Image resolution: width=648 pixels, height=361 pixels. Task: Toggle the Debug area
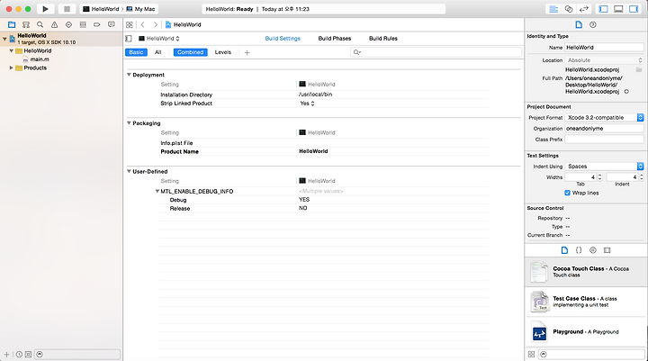click(618, 9)
